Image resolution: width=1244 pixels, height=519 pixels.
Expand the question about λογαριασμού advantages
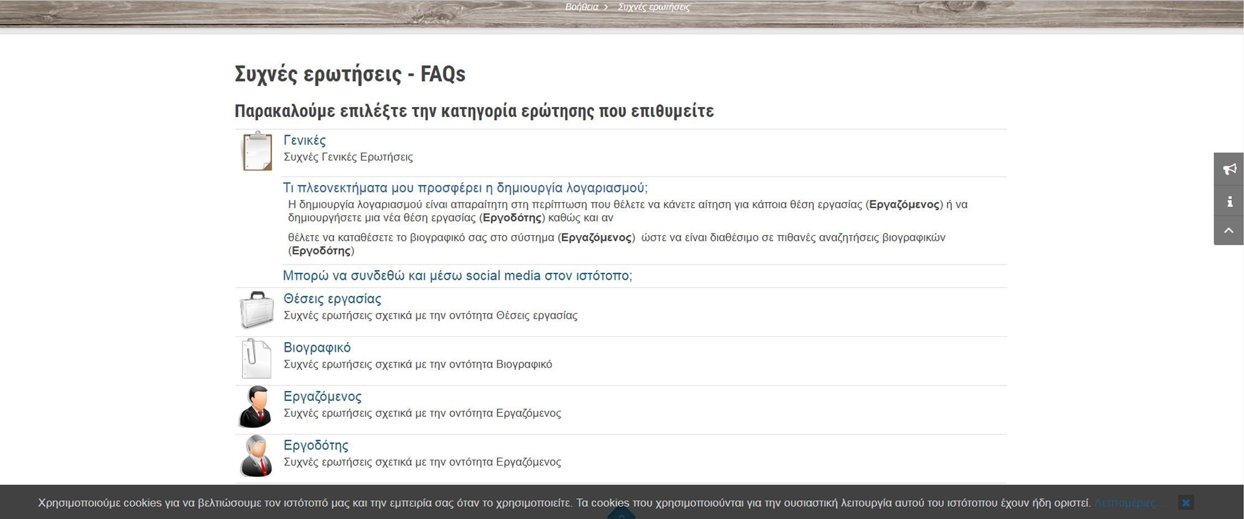coord(466,187)
